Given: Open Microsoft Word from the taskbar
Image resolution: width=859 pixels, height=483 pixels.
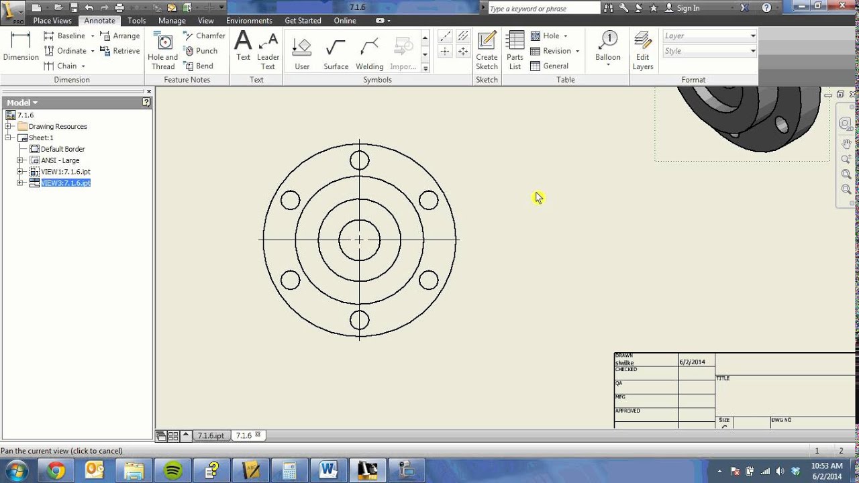Looking at the screenshot, I should pos(328,471).
